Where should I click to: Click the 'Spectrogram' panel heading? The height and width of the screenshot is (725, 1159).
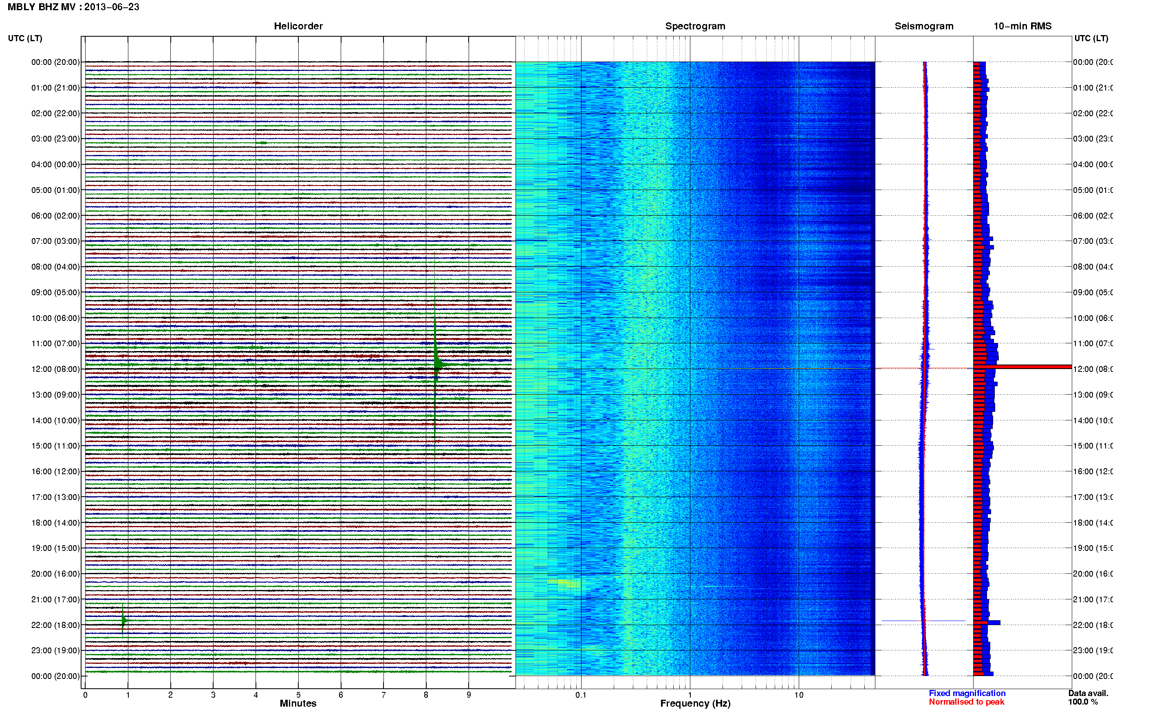pos(695,27)
